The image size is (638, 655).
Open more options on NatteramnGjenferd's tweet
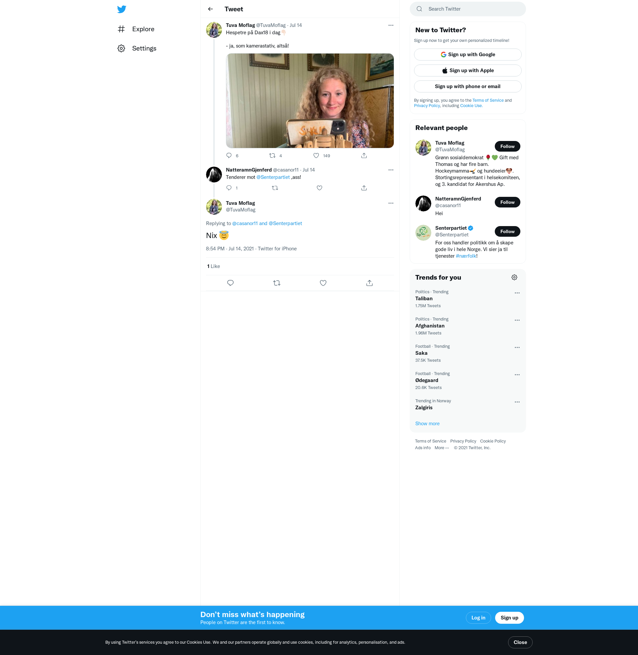point(391,170)
